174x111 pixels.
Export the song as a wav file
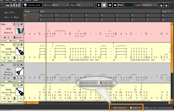tap(166, 5)
